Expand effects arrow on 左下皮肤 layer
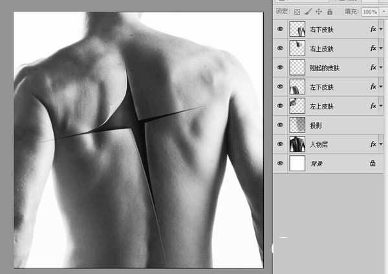 point(381,87)
